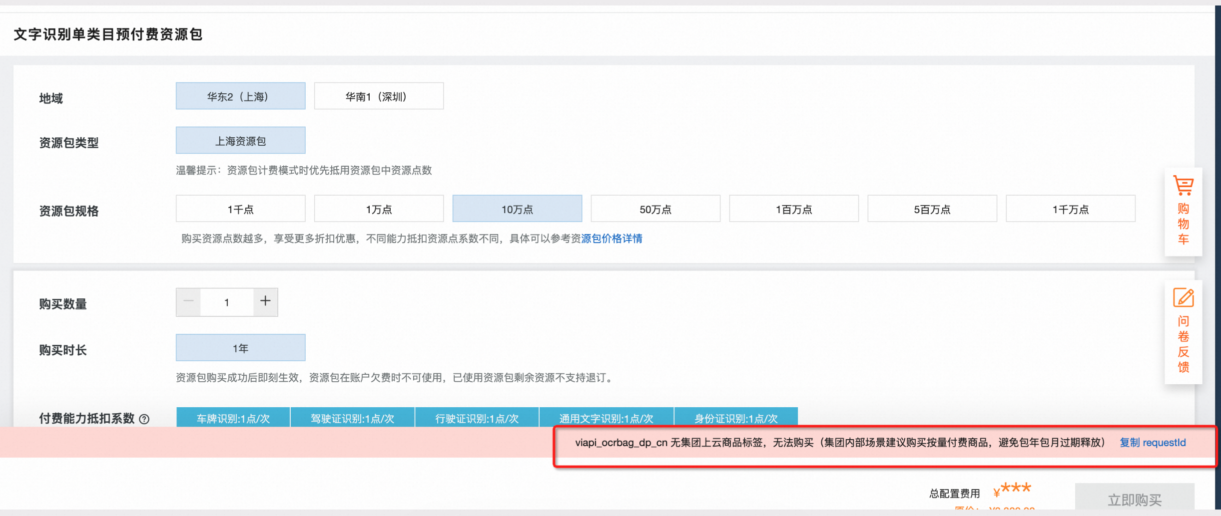Select the 1千万点 resource pack size
This screenshot has height=516, width=1221.
pos(1071,209)
